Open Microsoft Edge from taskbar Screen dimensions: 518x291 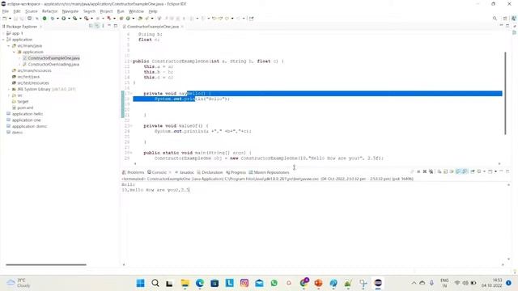point(200,283)
